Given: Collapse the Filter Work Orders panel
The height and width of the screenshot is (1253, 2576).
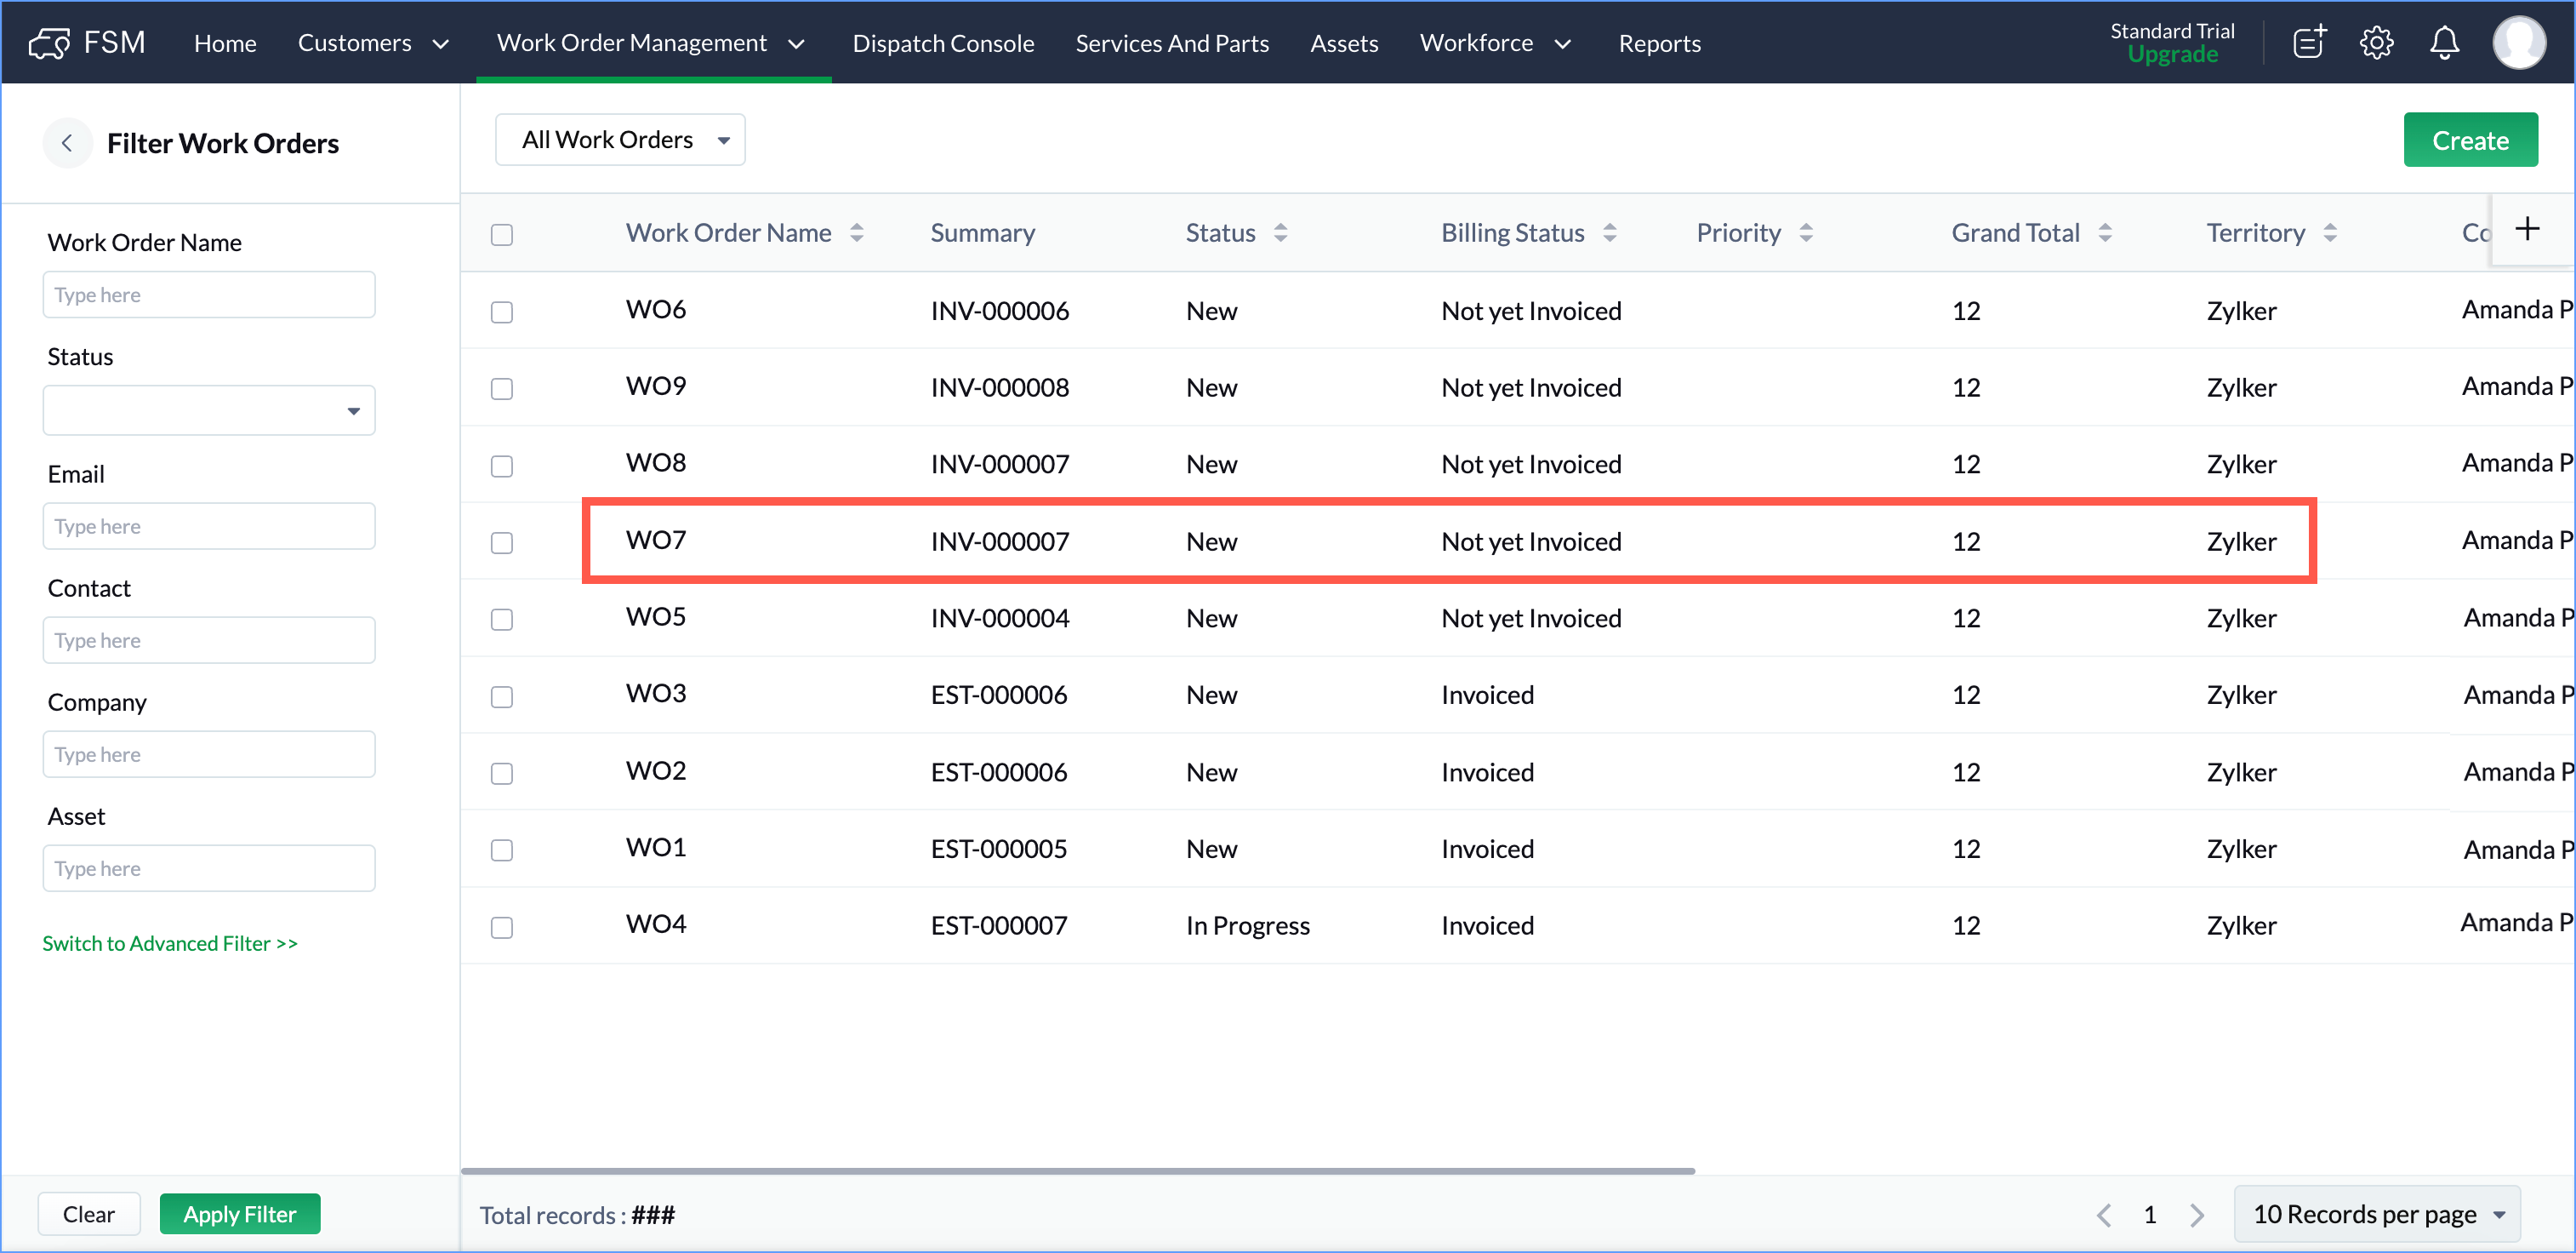Looking at the screenshot, I should (x=67, y=143).
